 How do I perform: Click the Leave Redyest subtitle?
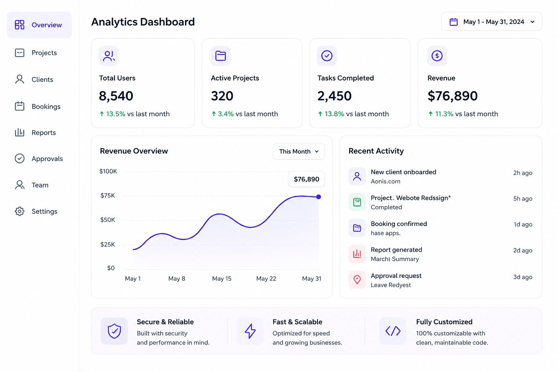(391, 285)
